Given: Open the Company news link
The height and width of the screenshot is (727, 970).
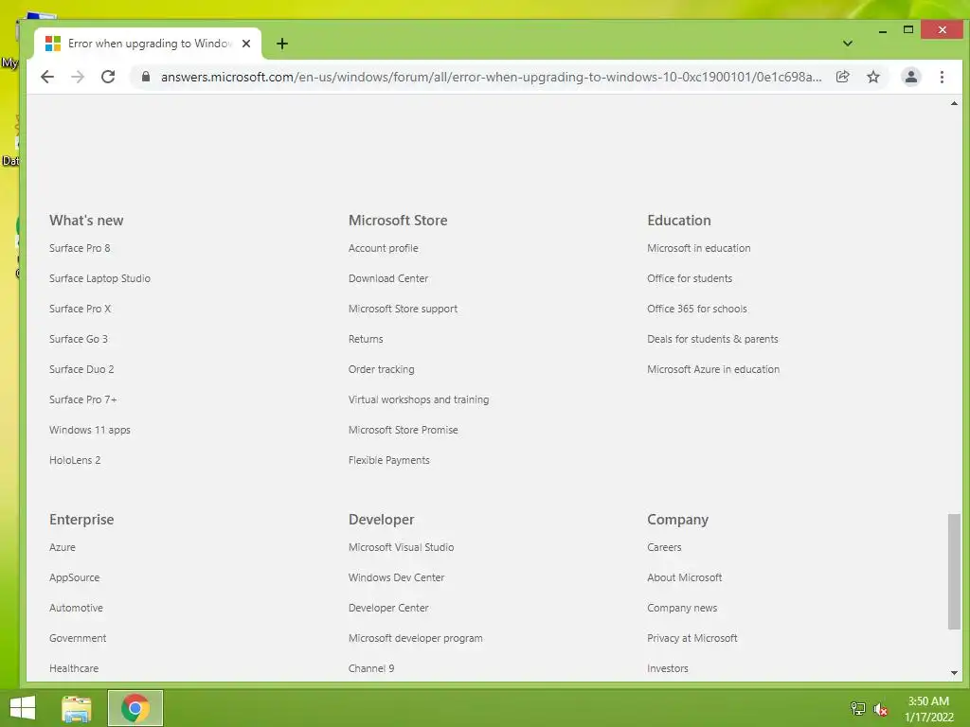Looking at the screenshot, I should pyautogui.click(x=682, y=608).
